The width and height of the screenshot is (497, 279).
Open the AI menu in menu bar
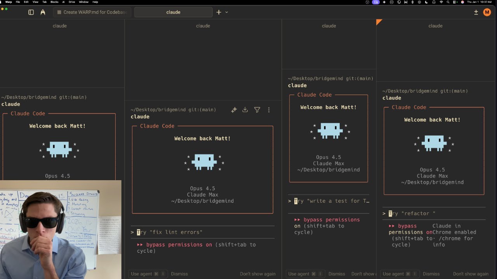(63, 2)
